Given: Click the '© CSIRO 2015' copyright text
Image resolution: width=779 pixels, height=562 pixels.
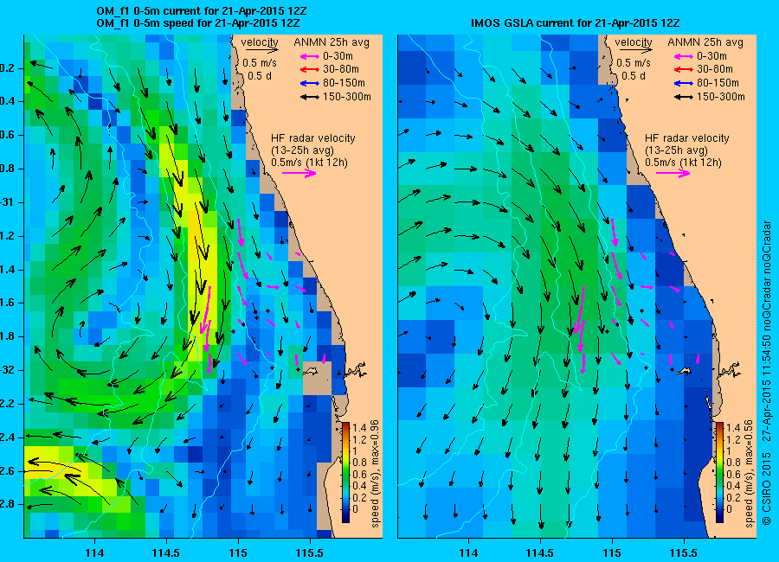Looking at the screenshot, I should 767,488.
